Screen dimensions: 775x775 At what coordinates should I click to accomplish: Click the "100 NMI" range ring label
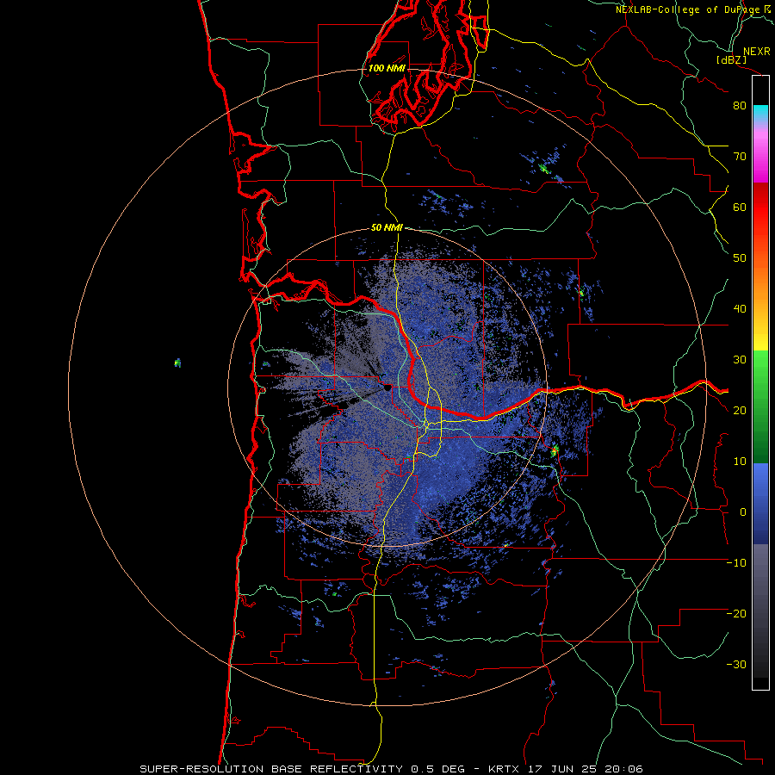(387, 68)
